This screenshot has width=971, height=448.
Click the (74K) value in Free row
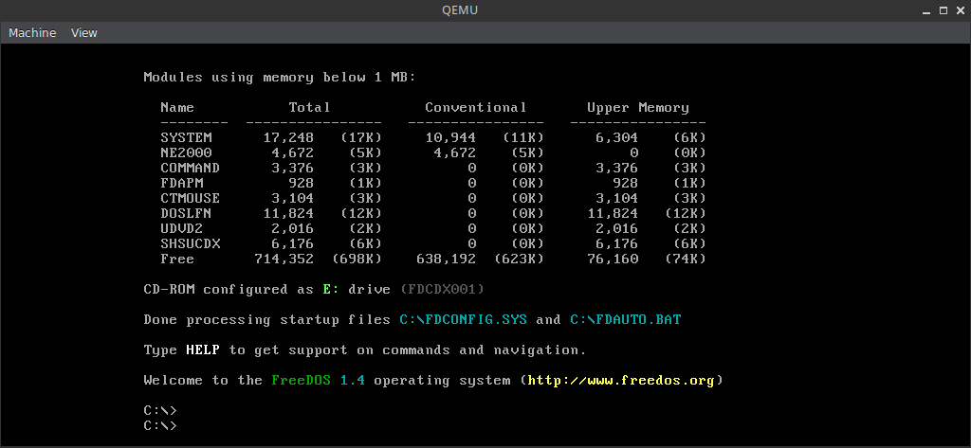[x=685, y=260]
